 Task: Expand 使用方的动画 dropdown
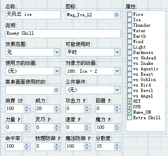pyautogui.click(x=57, y=71)
